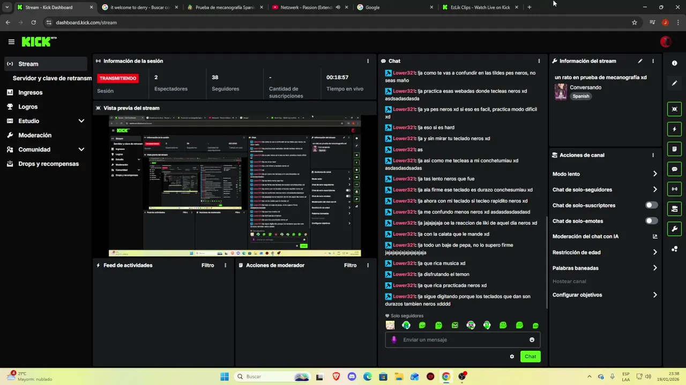
Task: Select Stream in the left sidebar
Action: pos(46,64)
